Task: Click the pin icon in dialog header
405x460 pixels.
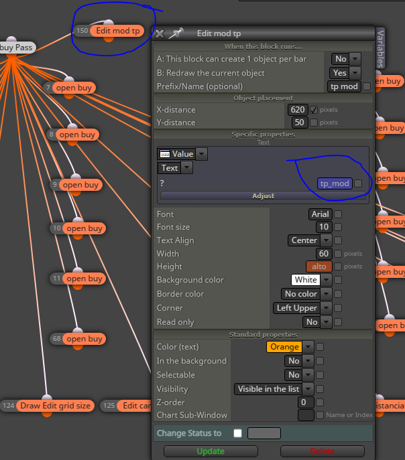Action: point(176,33)
